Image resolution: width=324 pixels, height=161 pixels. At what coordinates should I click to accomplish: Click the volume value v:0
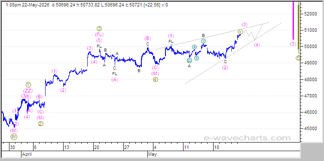pyautogui.click(x=165, y=5)
